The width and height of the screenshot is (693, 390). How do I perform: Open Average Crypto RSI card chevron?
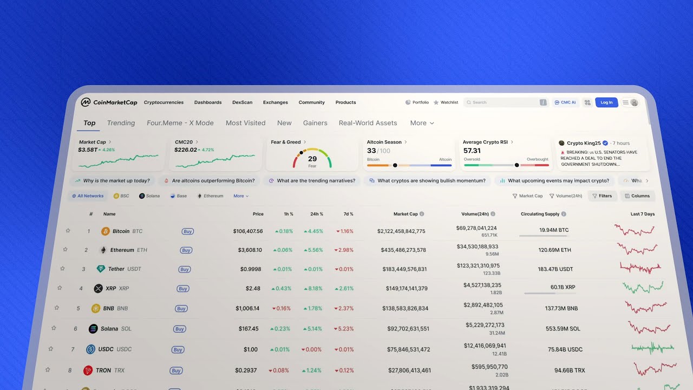click(512, 142)
